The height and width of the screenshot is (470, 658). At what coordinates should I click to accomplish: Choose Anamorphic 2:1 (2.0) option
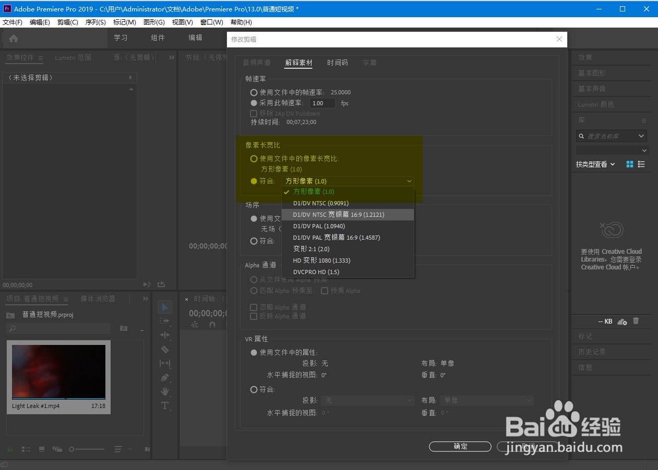(x=348, y=249)
